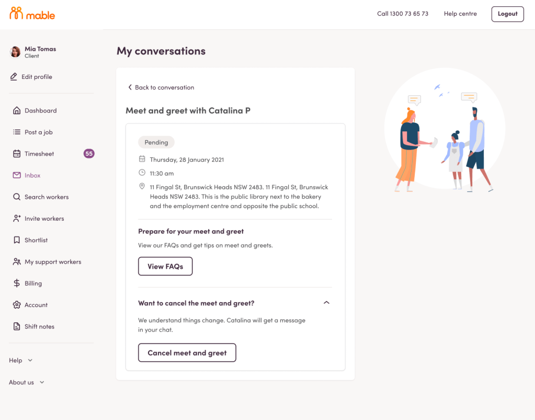Open My support workers page
The image size is (535, 420).
[53, 262]
